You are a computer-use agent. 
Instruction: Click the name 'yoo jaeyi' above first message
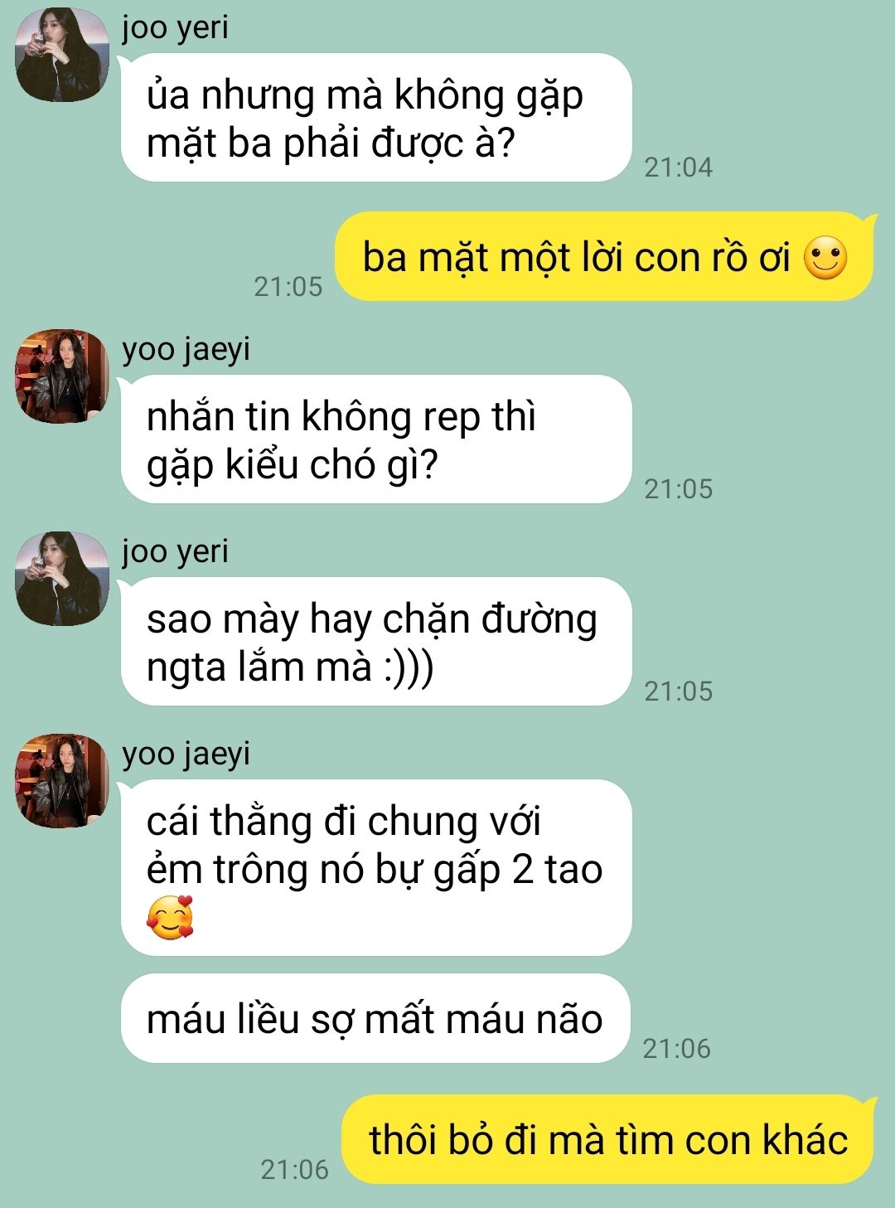[186, 350]
